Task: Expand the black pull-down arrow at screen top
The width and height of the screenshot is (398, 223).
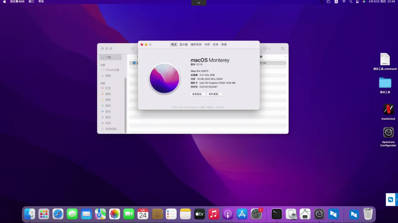Action: (198, 2)
